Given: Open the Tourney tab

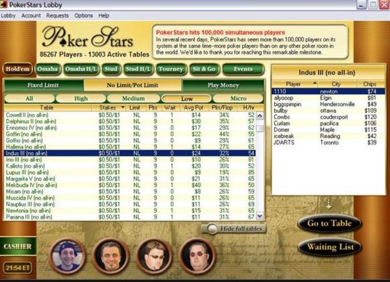Looking at the screenshot, I should 171,69.
